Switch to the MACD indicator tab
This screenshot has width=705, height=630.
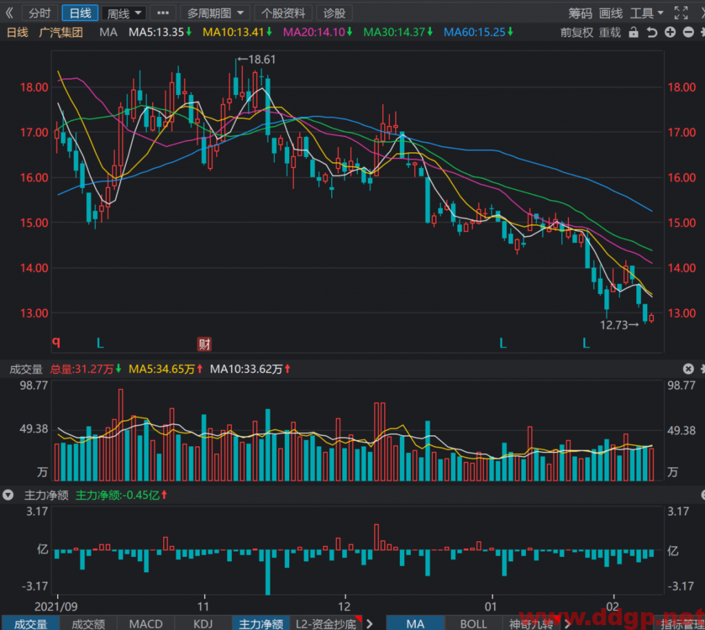146,624
